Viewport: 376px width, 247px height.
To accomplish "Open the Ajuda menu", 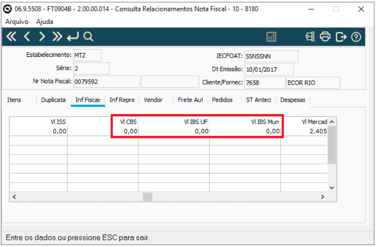I will tap(45, 22).
